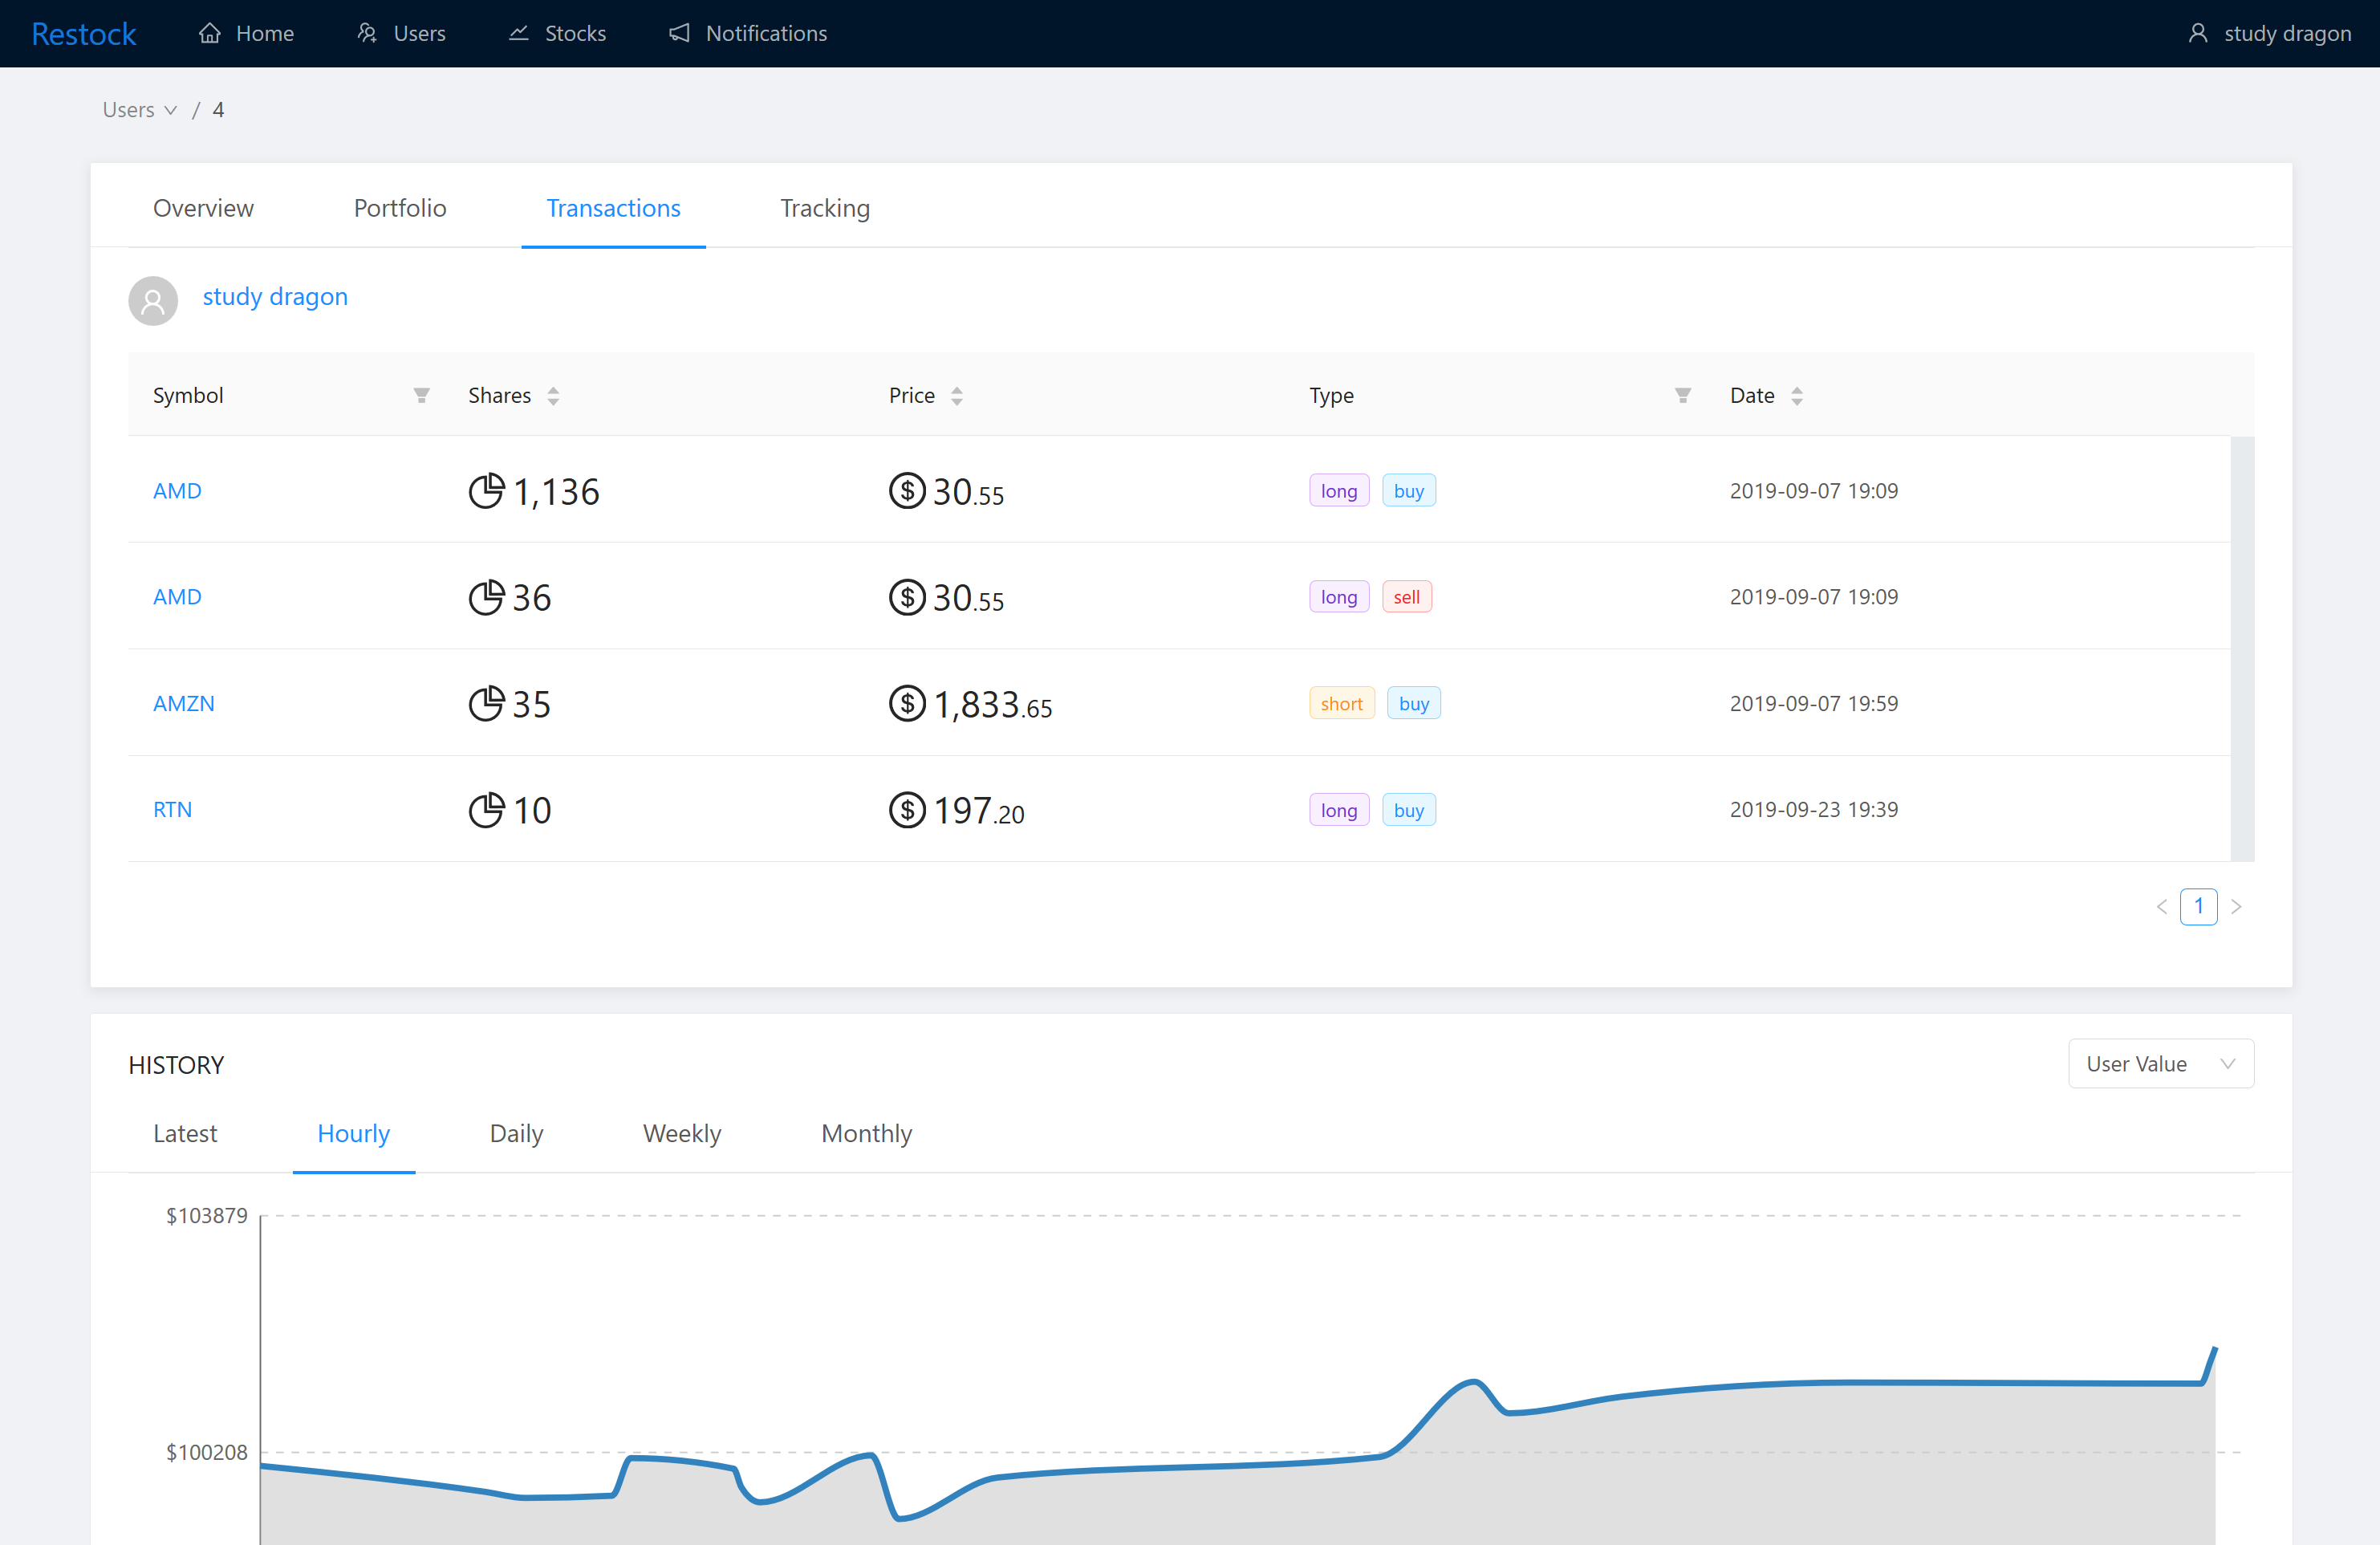Open the AMZN stock link
Screen dimensions: 2380x1545
point(184,703)
